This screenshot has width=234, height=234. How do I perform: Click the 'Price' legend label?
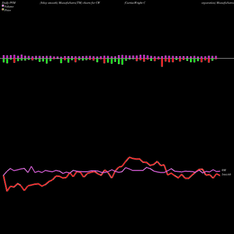point(7,10)
